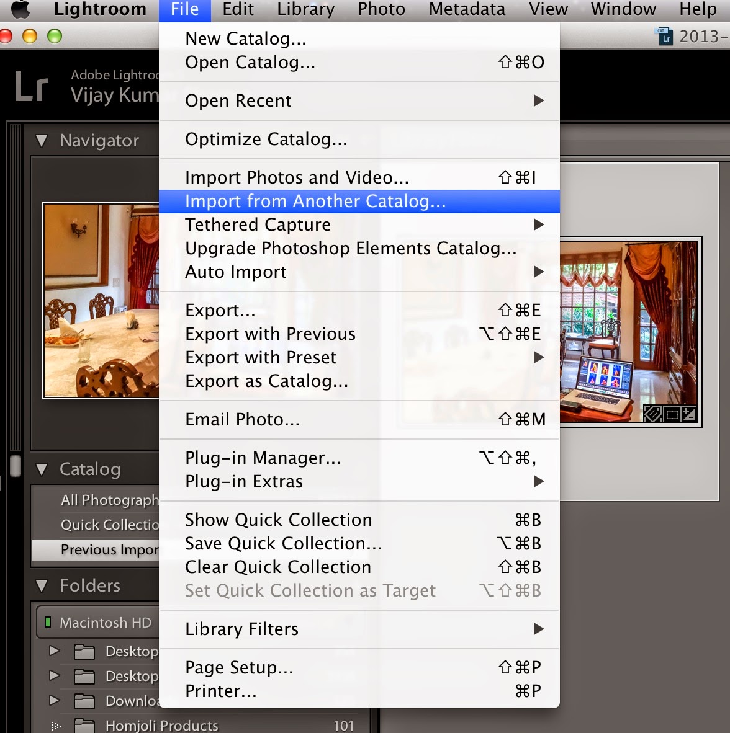Click the Lr catalog document icon in title bar

pyautogui.click(x=665, y=36)
